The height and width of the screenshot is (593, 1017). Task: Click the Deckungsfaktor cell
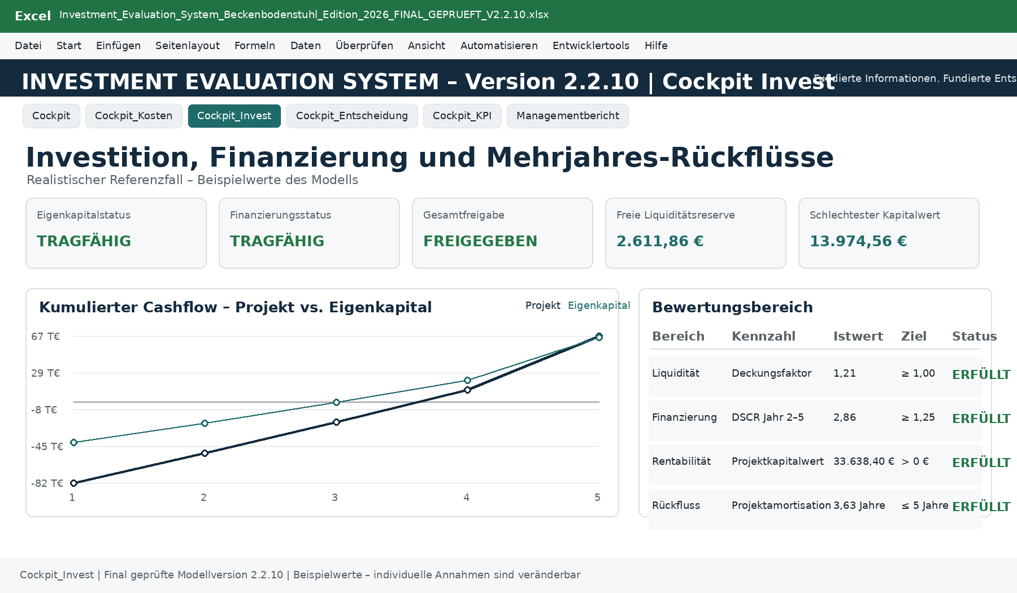(x=771, y=373)
